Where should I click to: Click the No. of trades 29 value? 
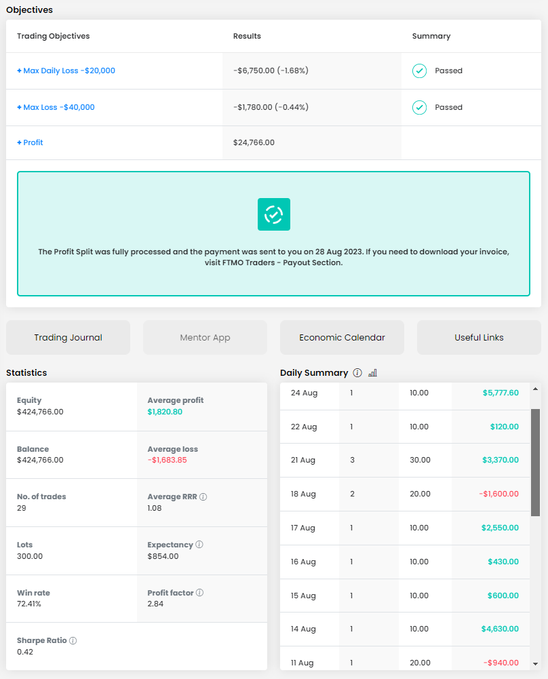coord(22,508)
